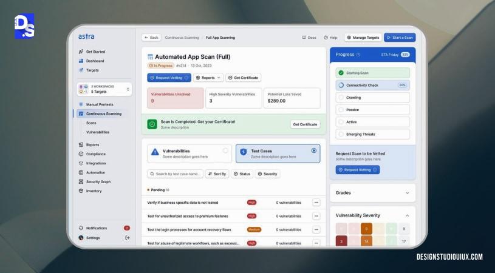
Task: Open the Severity filter
Action: click(268, 174)
